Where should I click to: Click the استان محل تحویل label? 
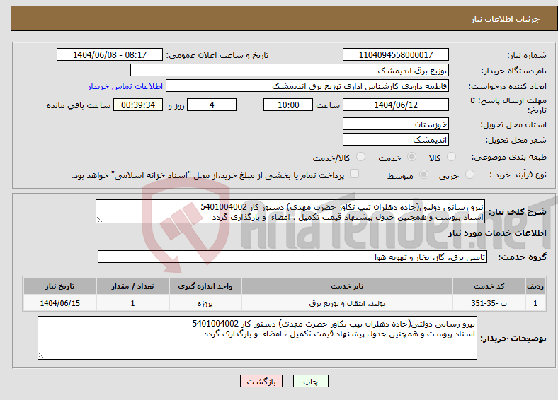[x=513, y=124]
